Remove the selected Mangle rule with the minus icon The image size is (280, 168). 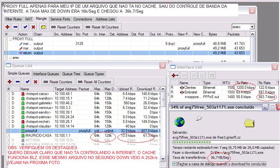(x=16, y=27)
